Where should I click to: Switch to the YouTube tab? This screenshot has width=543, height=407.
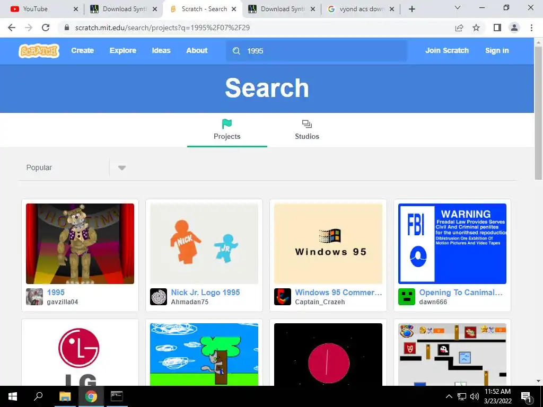[44, 9]
